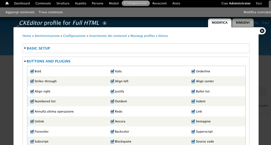The width and height of the screenshot is (271, 145).
Task: Uncheck the Align left checkbox
Action: (x=112, y=81)
